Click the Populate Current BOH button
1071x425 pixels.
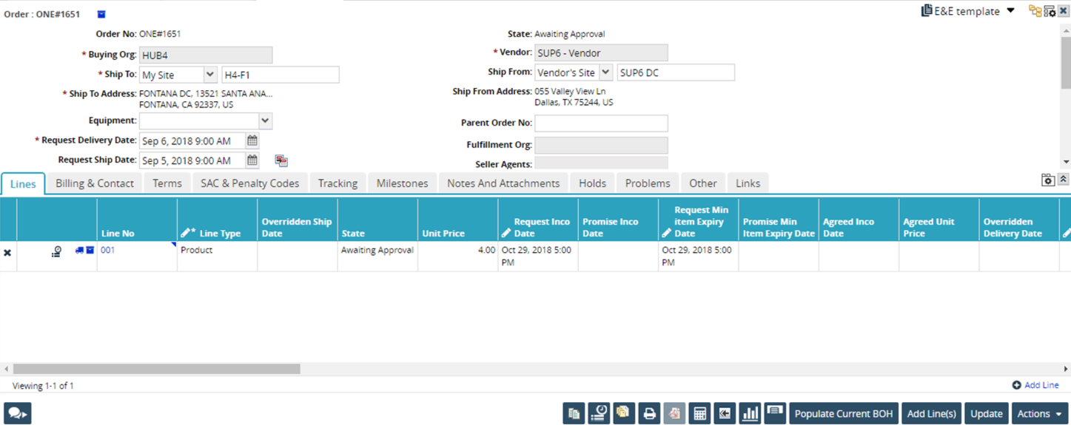843,414
